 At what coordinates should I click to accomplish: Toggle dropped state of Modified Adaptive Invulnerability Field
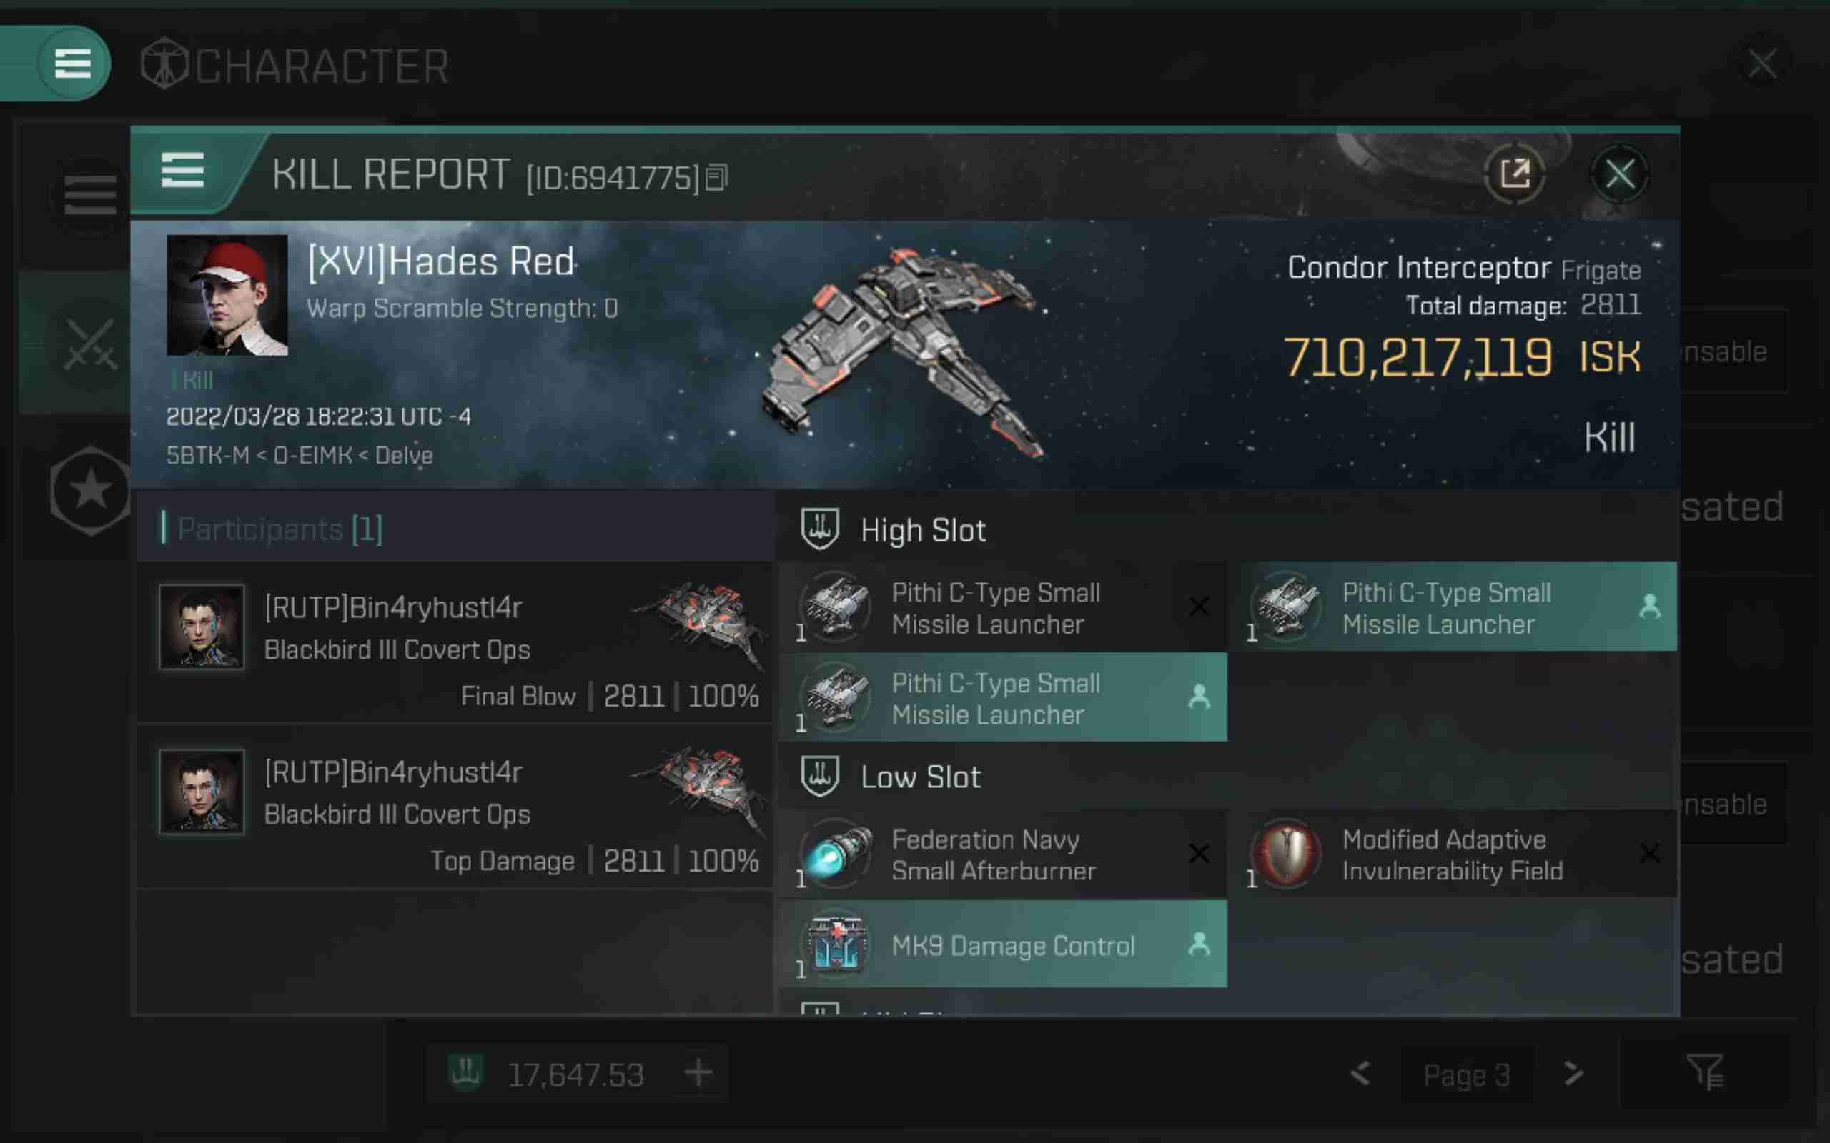pyautogui.click(x=1648, y=853)
